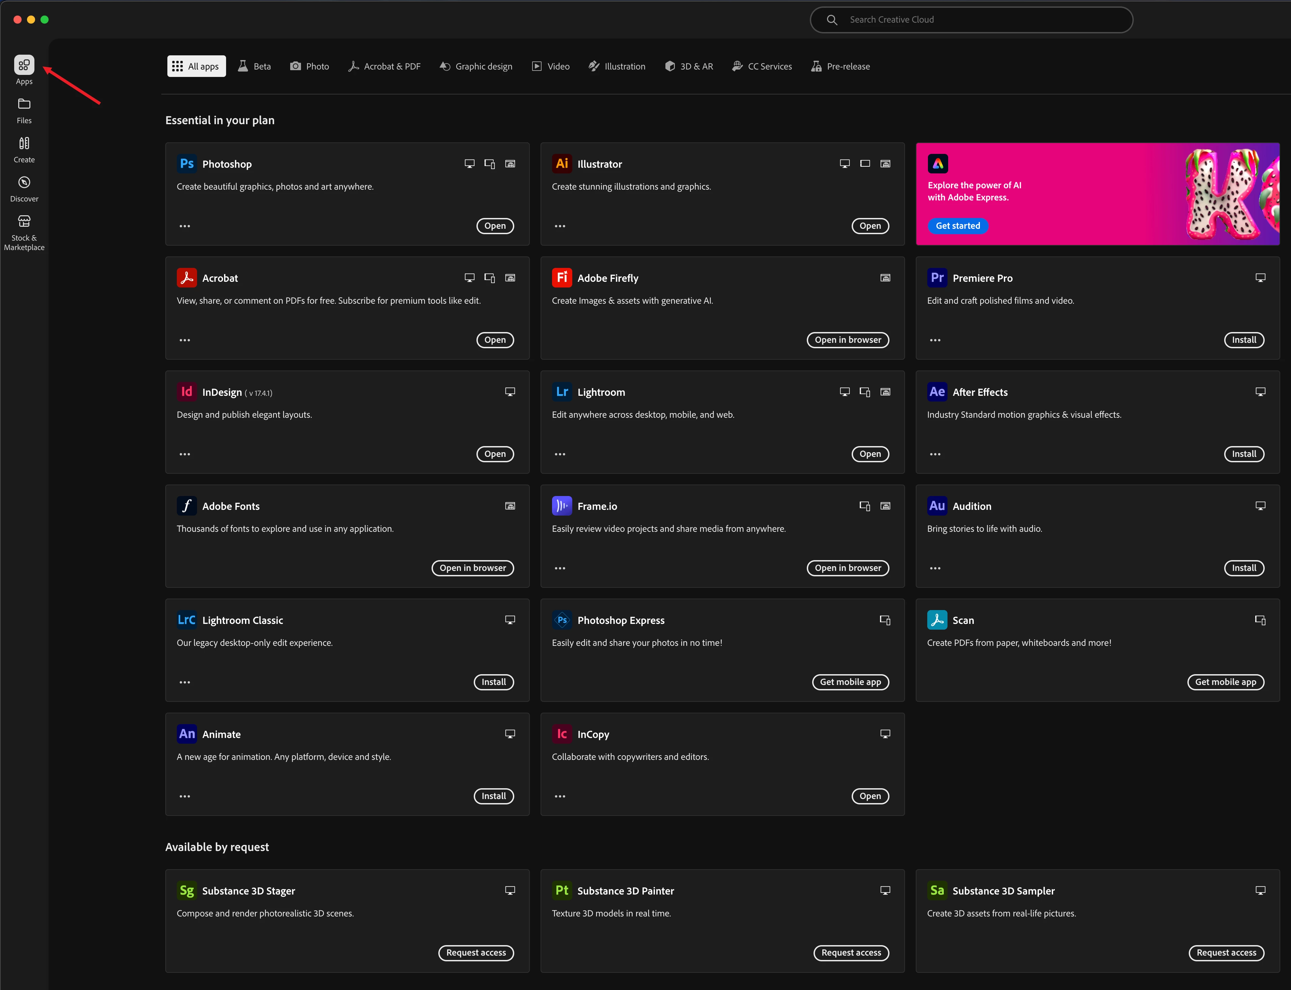Click the Search Creative Cloud field
The height and width of the screenshot is (990, 1291).
pyautogui.click(x=978, y=20)
